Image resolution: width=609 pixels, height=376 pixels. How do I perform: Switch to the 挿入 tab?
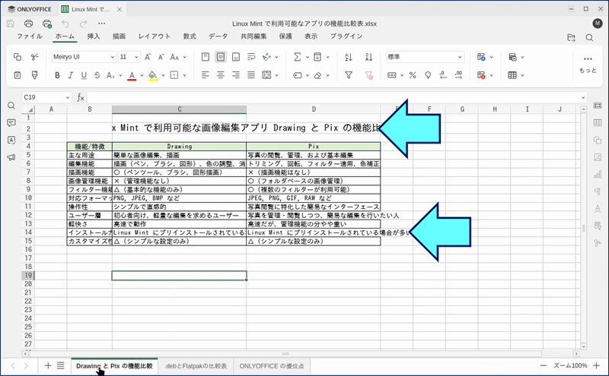click(94, 36)
